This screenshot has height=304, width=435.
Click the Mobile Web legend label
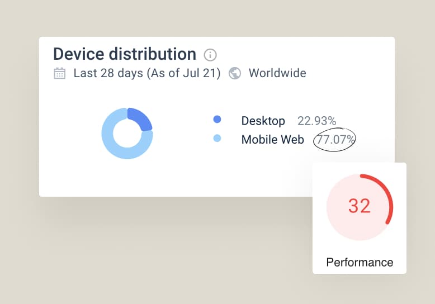coord(272,140)
